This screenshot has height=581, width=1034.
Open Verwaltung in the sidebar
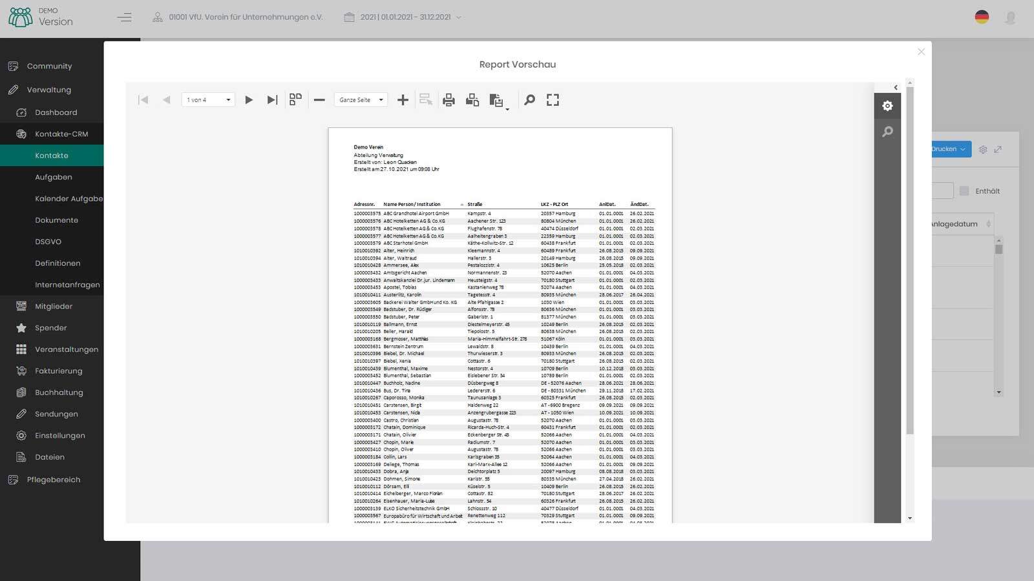[49, 90]
